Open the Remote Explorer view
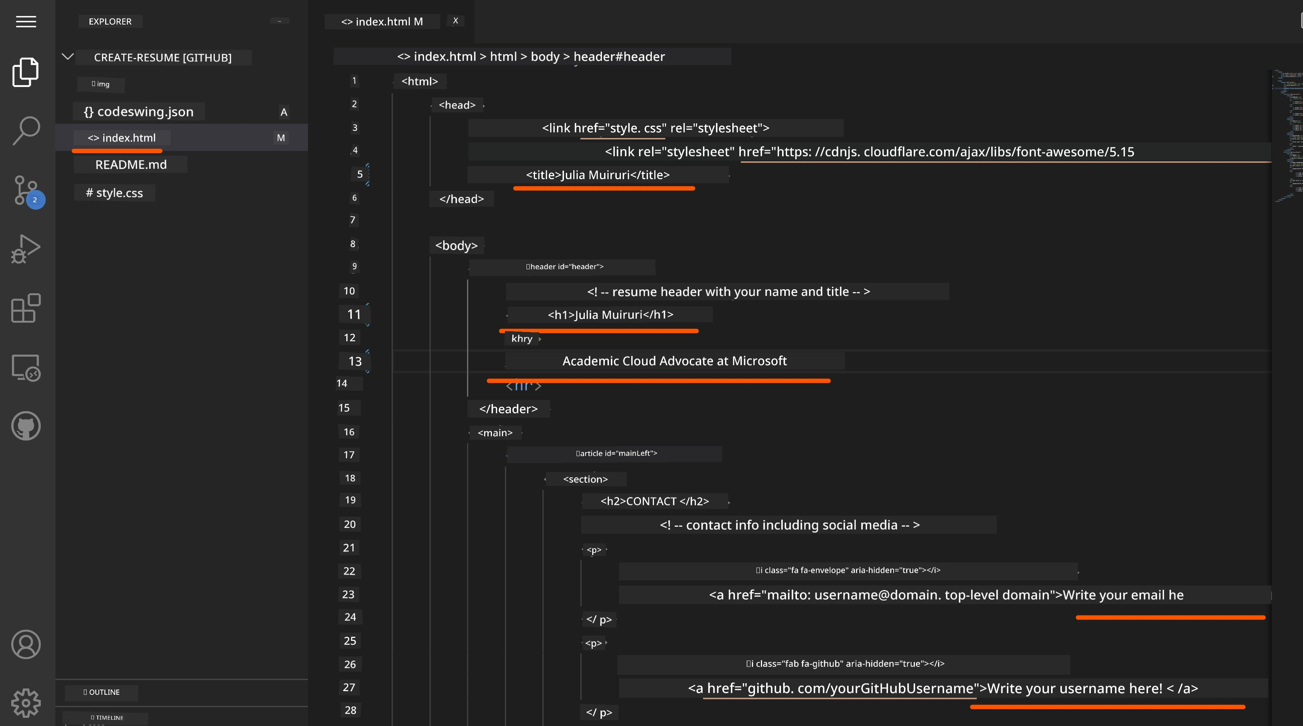 (26, 367)
